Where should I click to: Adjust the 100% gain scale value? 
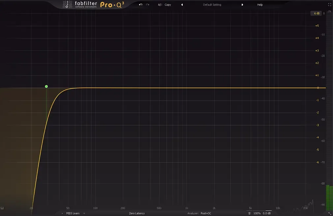point(257,213)
